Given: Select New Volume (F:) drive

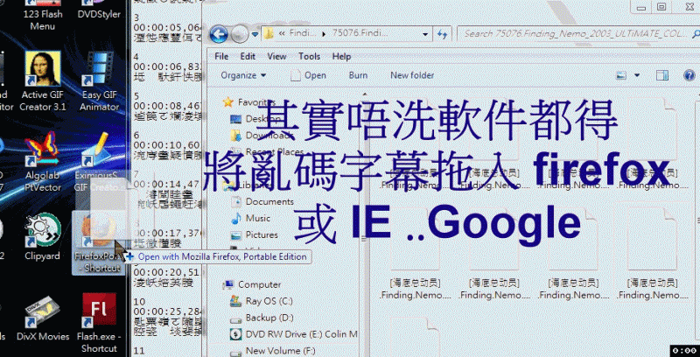Looking at the screenshot, I should coord(272,351).
